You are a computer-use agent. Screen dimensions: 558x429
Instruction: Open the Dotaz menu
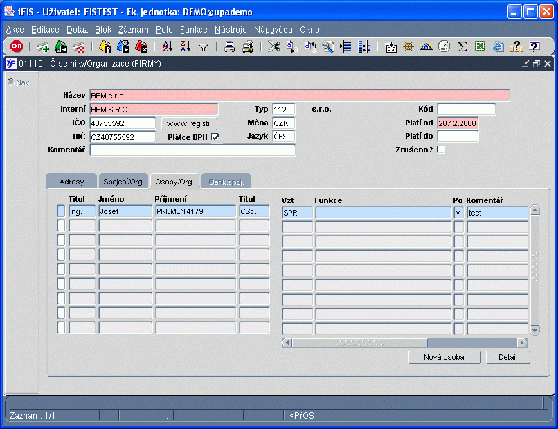(78, 30)
